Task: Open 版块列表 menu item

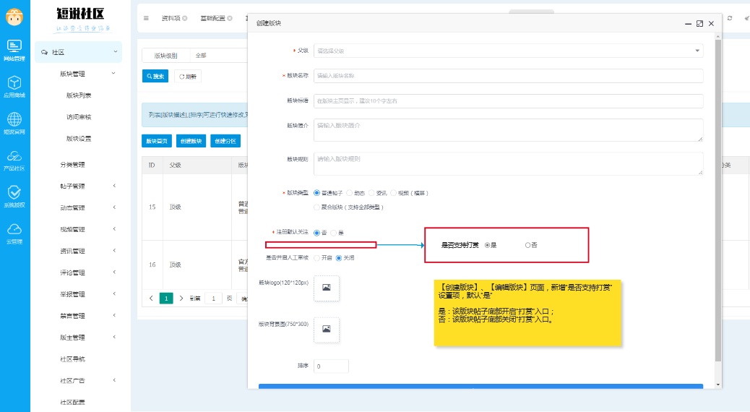Action: pos(79,95)
